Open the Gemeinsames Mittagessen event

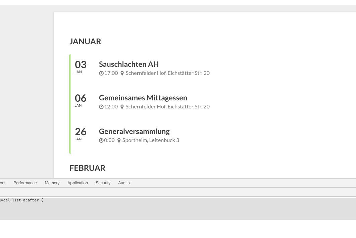pos(143,98)
